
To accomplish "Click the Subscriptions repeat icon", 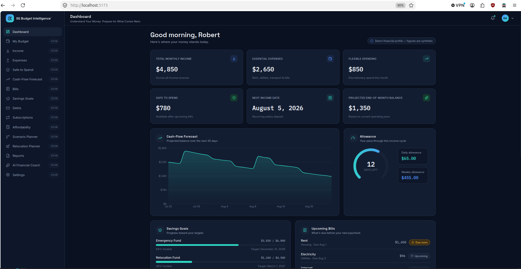I will click(x=8, y=117).
